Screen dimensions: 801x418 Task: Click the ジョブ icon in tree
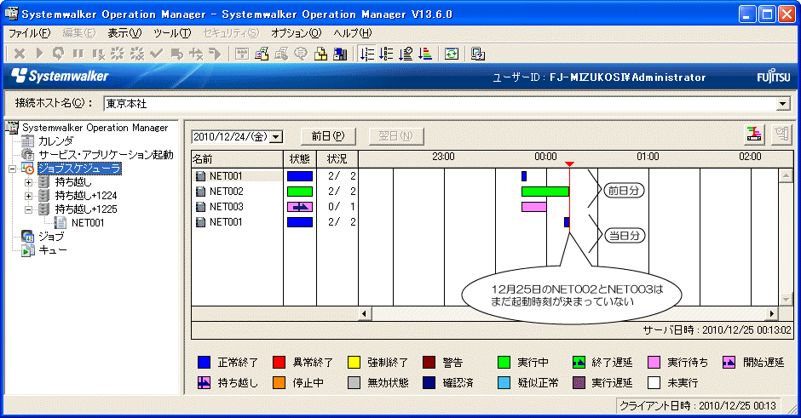point(27,237)
